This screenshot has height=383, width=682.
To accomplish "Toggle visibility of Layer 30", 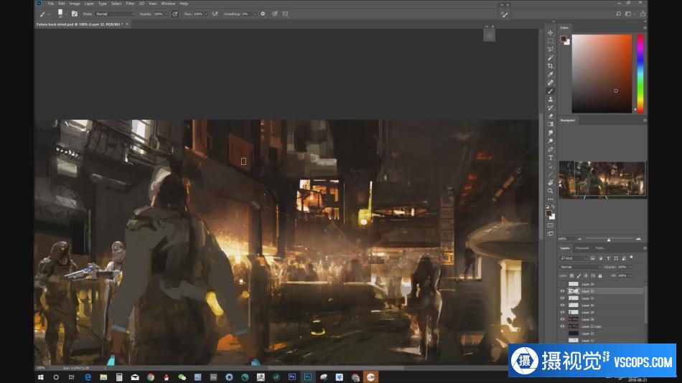I will [562, 306].
